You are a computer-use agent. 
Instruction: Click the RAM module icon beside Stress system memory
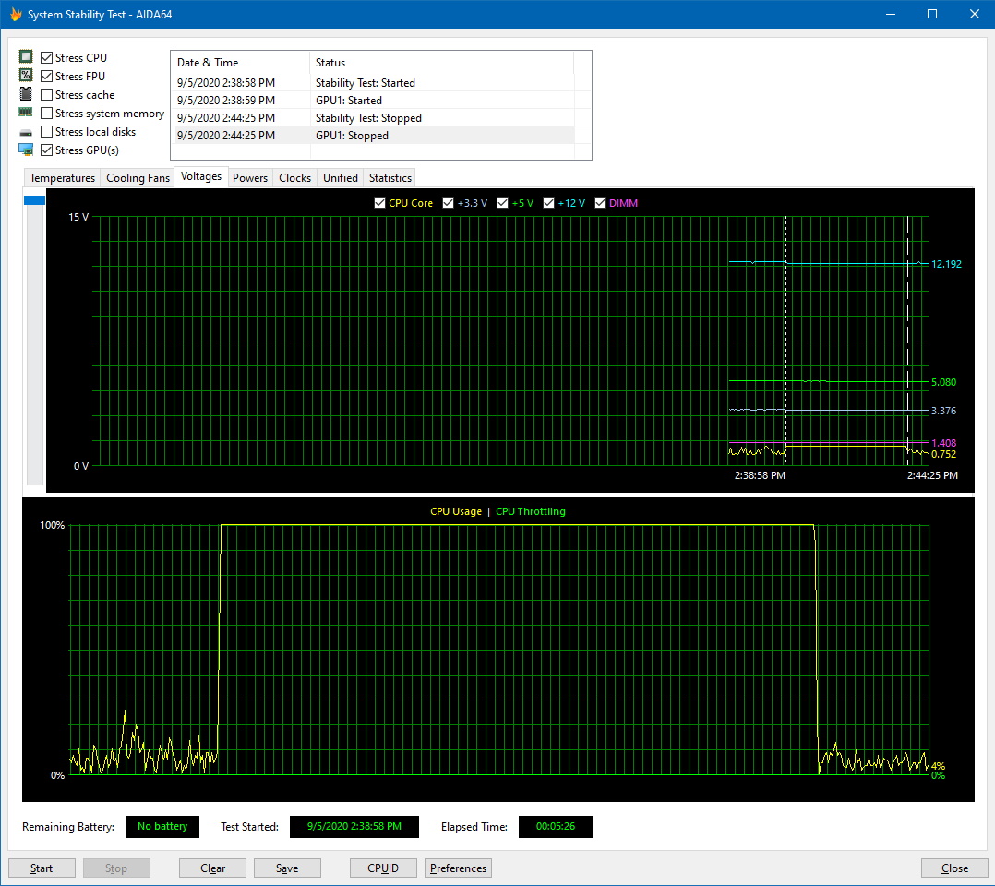point(26,113)
